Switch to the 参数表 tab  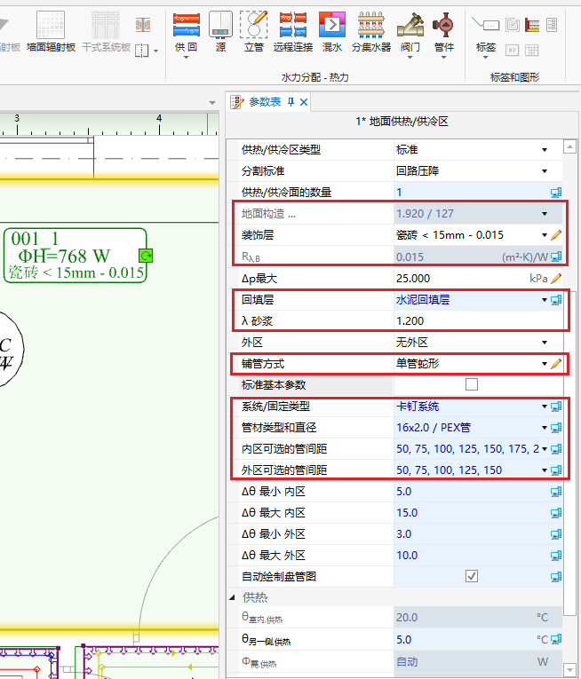coord(263,102)
